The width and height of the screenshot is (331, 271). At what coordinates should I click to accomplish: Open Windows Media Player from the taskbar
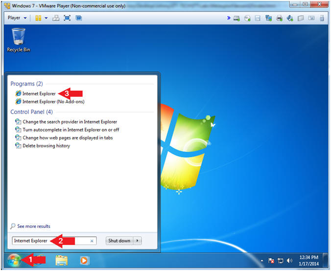(84, 261)
